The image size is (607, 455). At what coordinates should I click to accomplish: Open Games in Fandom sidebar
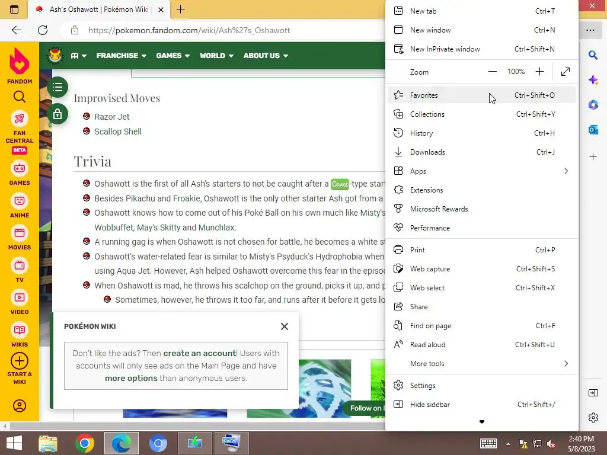(20, 174)
